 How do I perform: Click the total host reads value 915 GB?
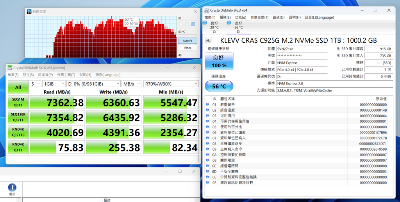pos(379,49)
